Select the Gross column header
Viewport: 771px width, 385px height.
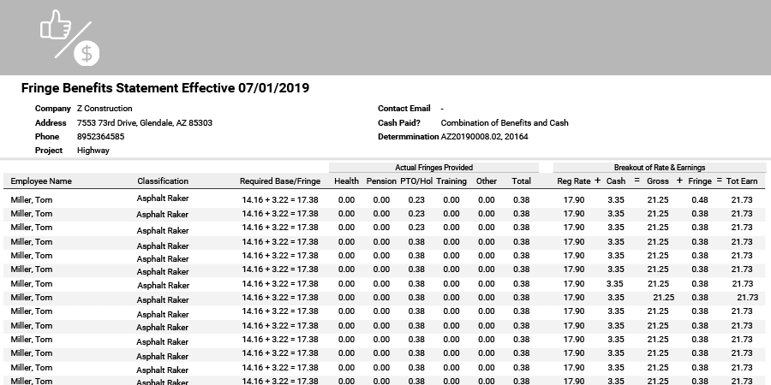tap(658, 181)
